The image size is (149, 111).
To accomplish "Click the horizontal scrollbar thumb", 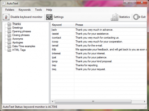I will click(93, 102).
